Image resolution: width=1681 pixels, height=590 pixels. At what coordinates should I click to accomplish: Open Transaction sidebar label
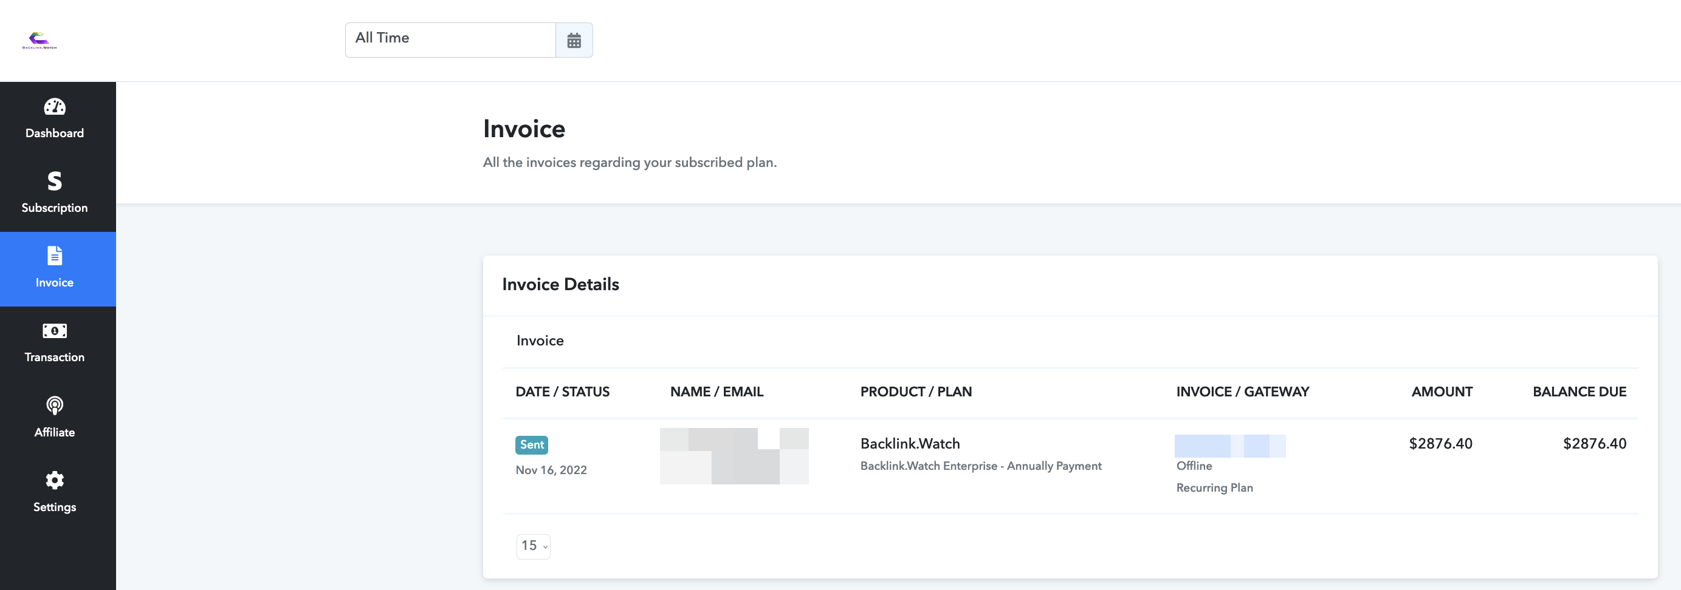pyautogui.click(x=55, y=358)
